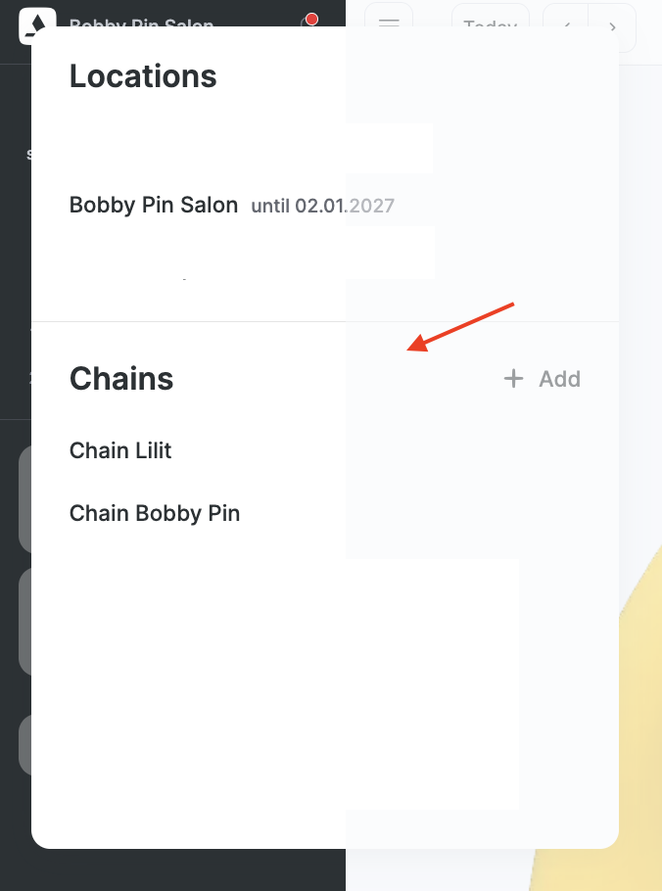This screenshot has height=891, width=662.
Task: Open notifications with the red badge
Action: click(309, 21)
